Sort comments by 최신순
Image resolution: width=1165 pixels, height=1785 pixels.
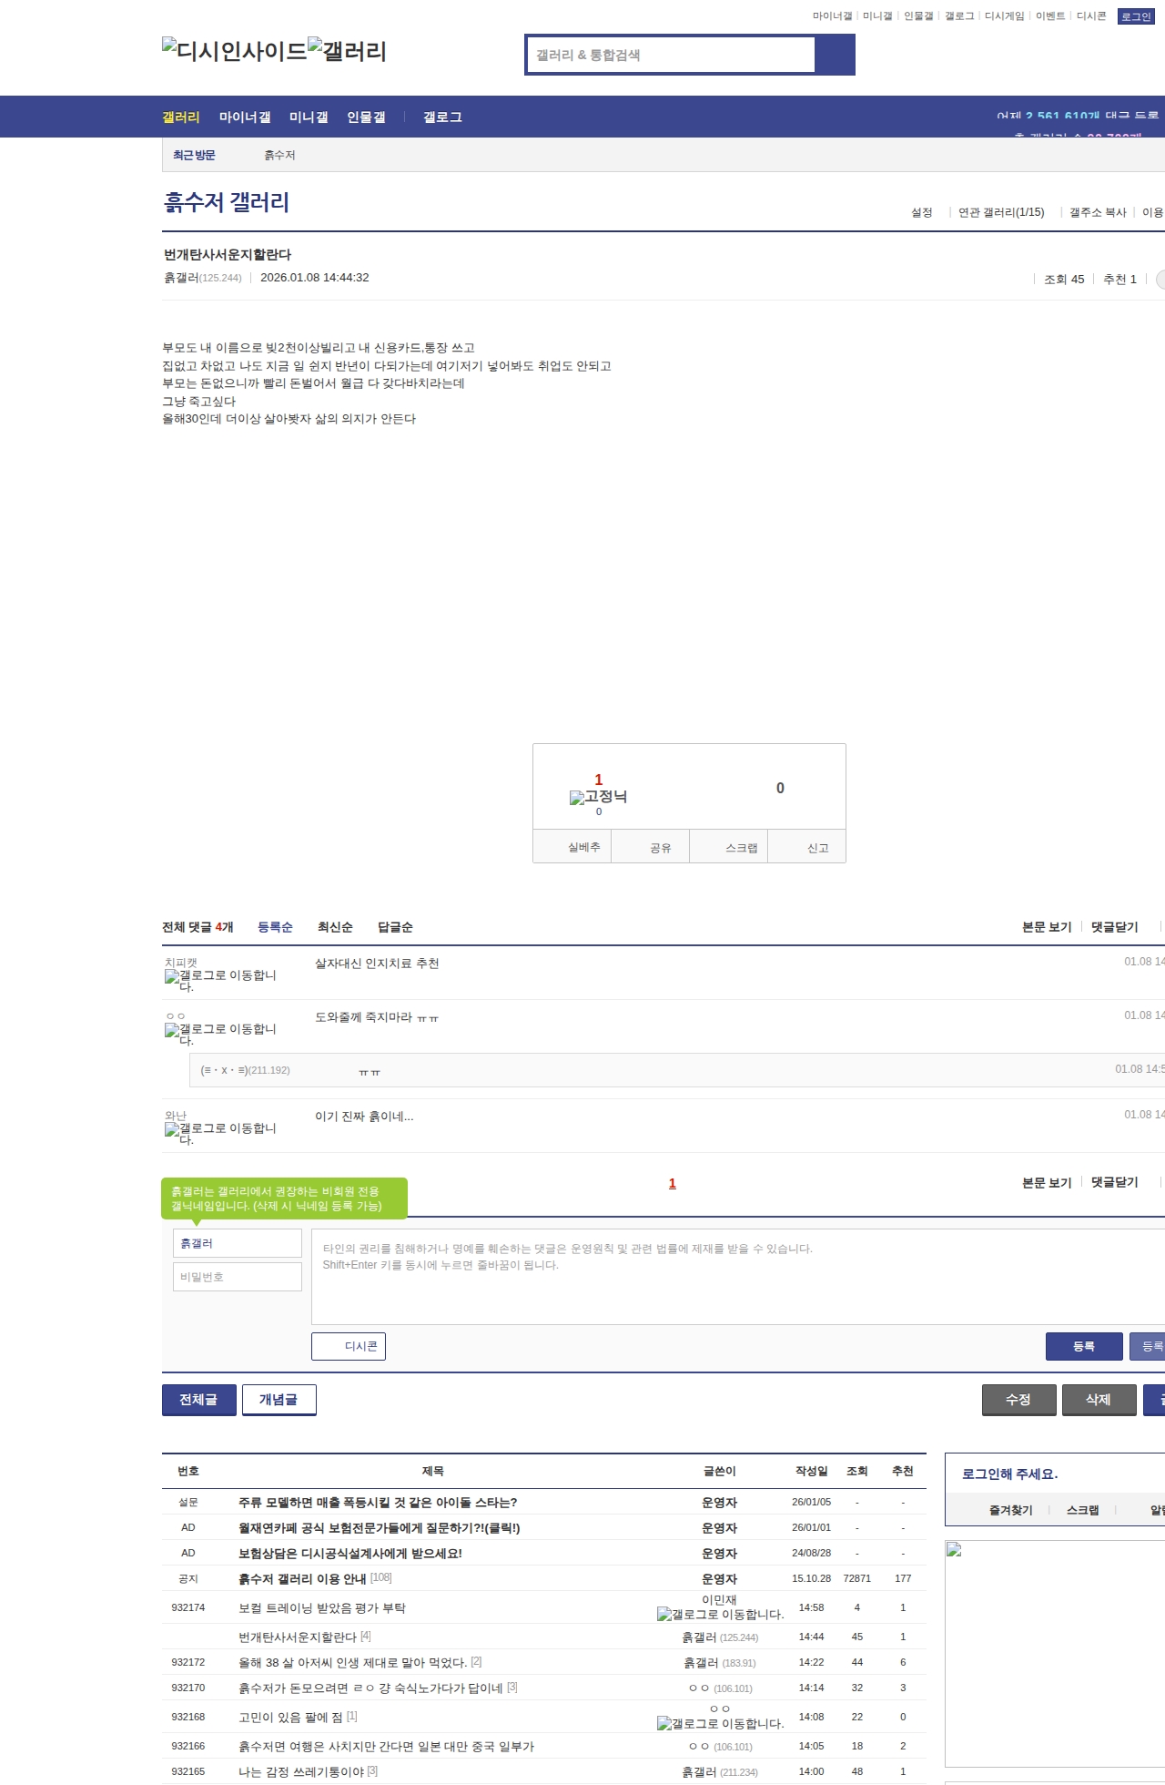point(335,927)
